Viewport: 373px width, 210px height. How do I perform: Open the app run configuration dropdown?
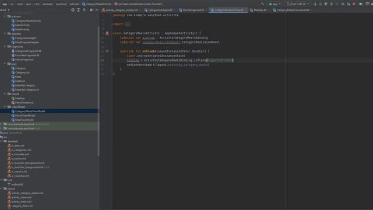click(x=275, y=4)
